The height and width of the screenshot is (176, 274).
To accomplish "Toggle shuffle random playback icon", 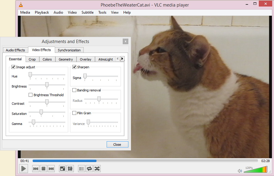I will 97,169.
